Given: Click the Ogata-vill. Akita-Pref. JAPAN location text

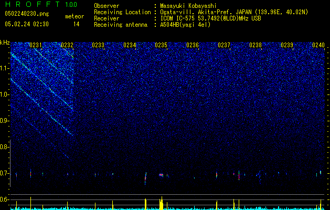Looking at the screenshot, I should (x=234, y=12).
